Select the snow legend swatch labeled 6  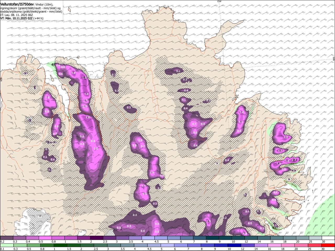(x=187, y=238)
